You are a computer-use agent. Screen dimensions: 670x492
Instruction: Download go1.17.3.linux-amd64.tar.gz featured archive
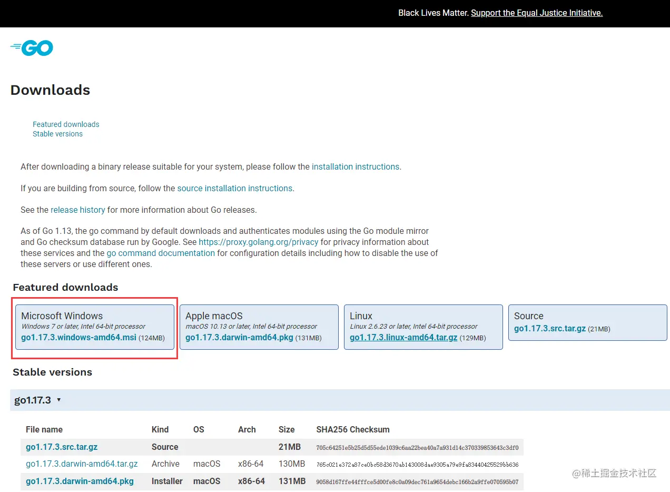(x=403, y=337)
